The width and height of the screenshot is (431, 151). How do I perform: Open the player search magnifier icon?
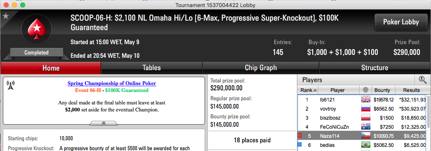click(x=422, y=80)
